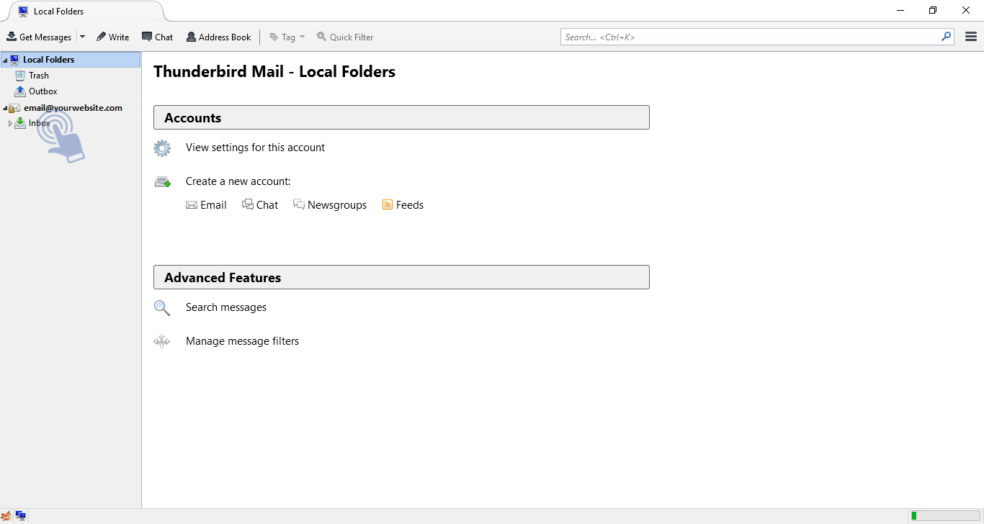Click the create new account icon
Viewport: 984px width, 524px height.
pyautogui.click(x=163, y=182)
